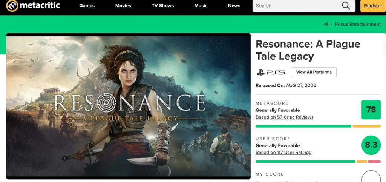Open the Music menu

201,6
